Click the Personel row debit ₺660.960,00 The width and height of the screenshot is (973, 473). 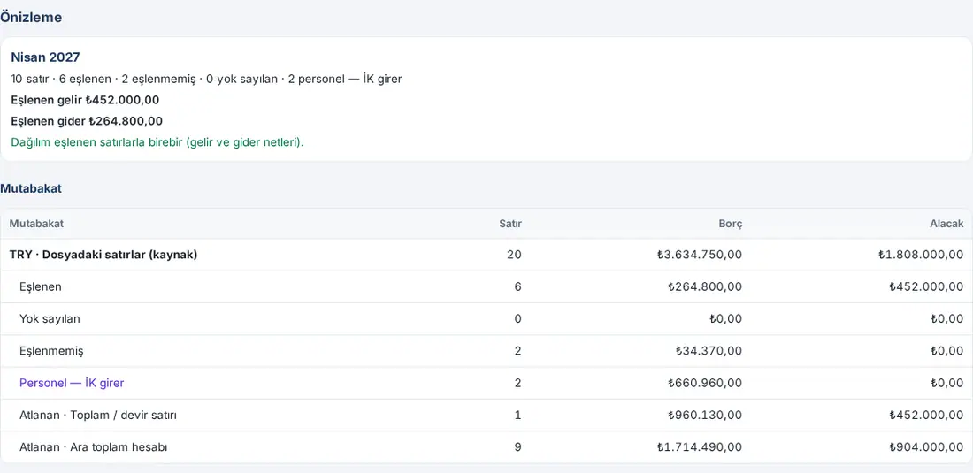click(x=705, y=383)
